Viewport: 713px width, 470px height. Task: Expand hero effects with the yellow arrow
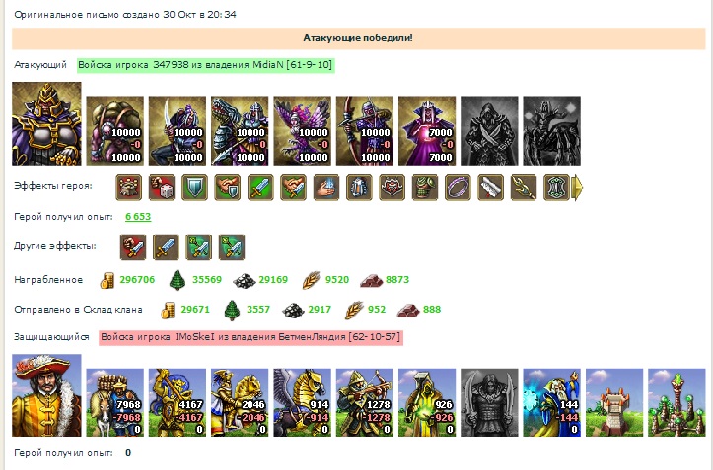pyautogui.click(x=577, y=187)
